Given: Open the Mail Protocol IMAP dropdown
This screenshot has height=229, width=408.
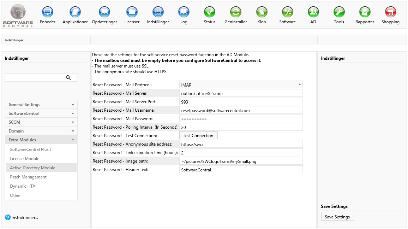Looking at the screenshot, I should click(x=241, y=85).
